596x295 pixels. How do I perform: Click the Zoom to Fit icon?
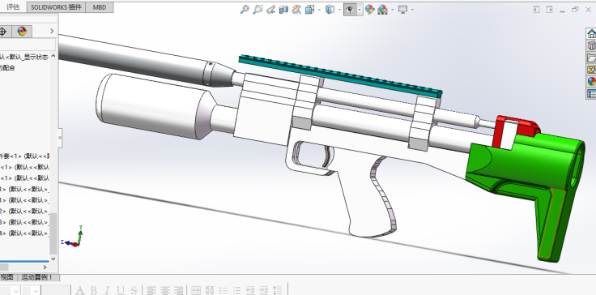click(245, 10)
